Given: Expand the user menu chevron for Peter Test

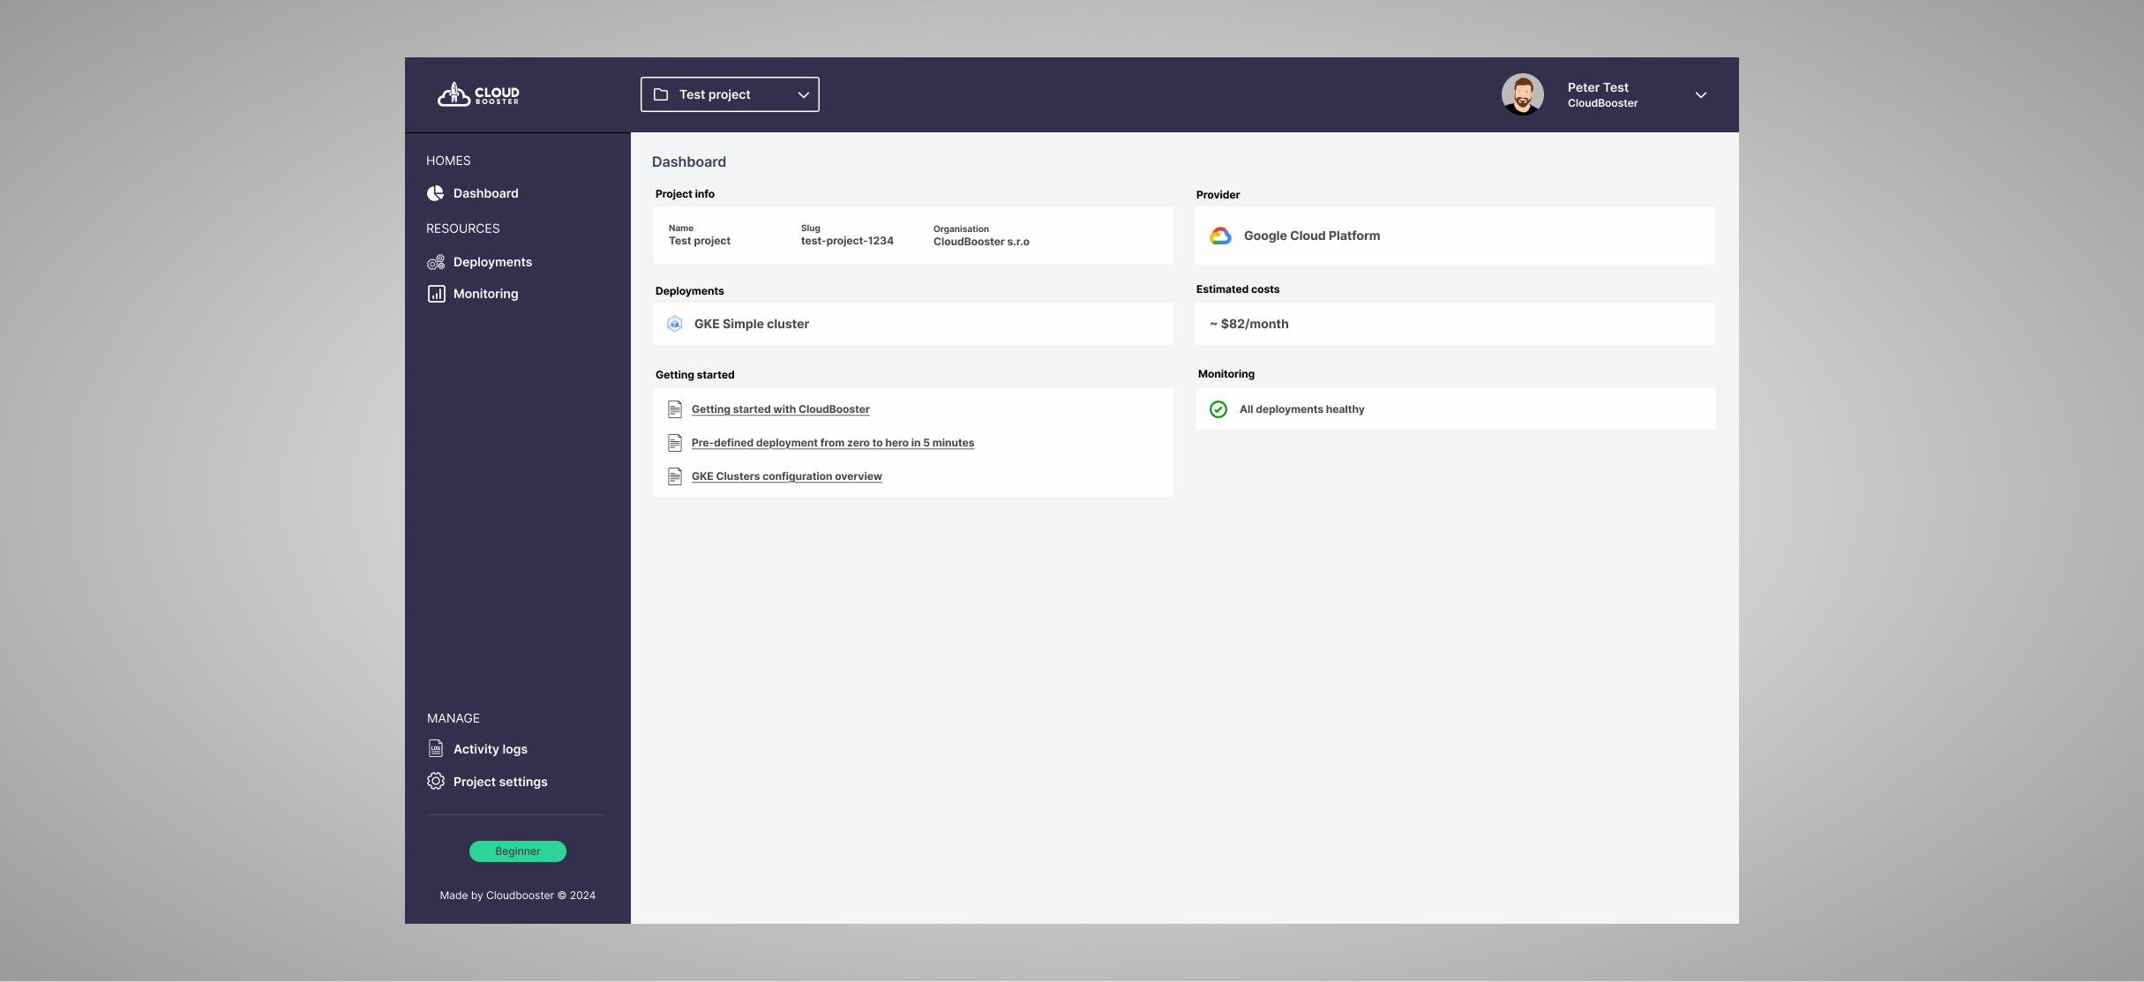Looking at the screenshot, I should pyautogui.click(x=1701, y=95).
